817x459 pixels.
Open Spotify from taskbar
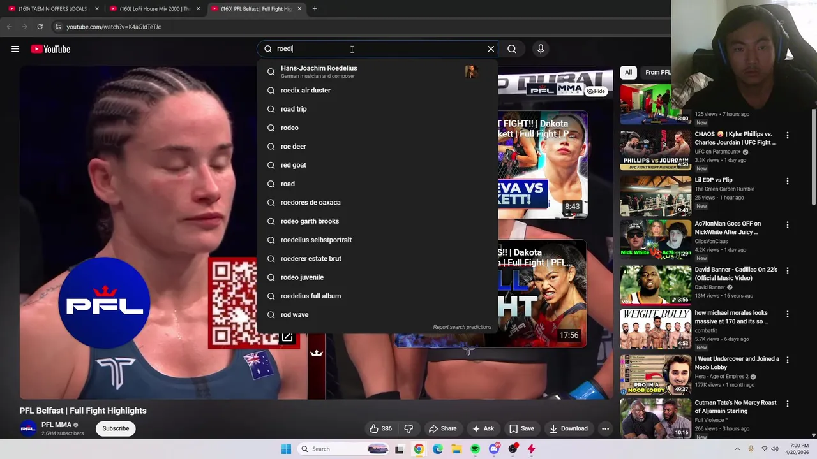coord(476,449)
